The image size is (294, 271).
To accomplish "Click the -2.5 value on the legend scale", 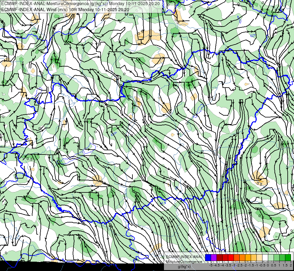I will tap(239, 265).
